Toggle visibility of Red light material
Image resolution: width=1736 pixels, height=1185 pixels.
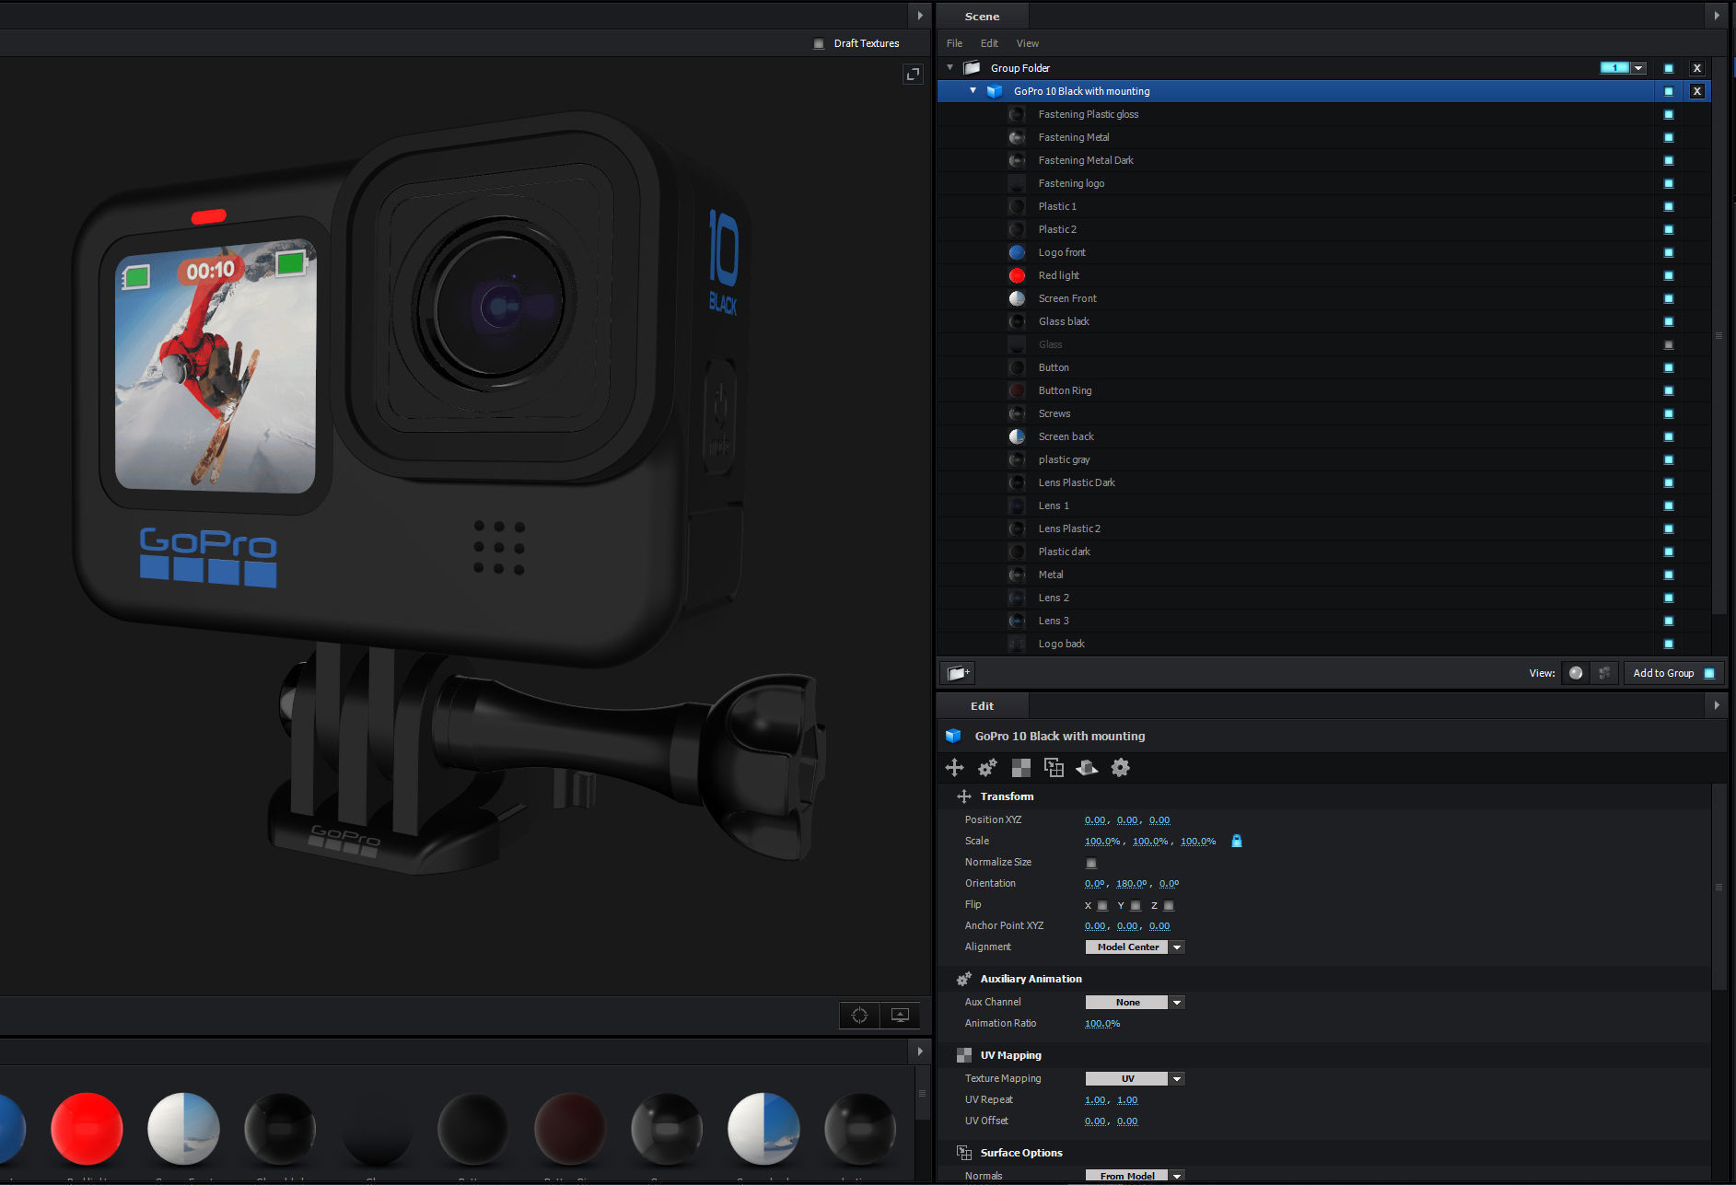(x=1668, y=275)
